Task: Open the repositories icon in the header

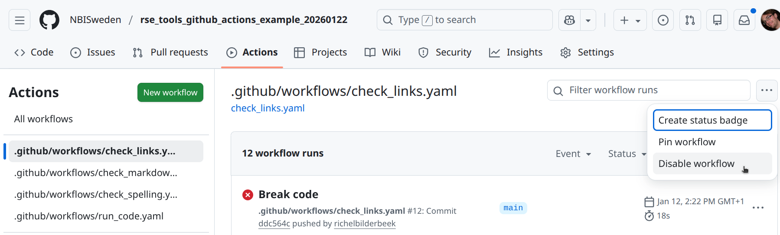Action: pos(717,20)
